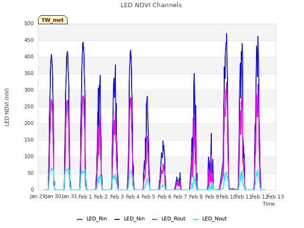304x228 pixels.
Task: Toggle the LED_Nout legend label
Action: [215, 218]
